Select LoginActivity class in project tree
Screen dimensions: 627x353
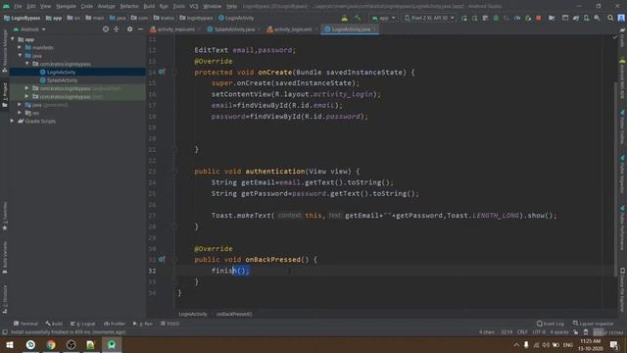click(61, 72)
